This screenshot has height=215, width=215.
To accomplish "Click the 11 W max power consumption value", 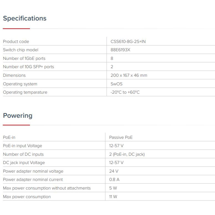I will coord(113,197).
